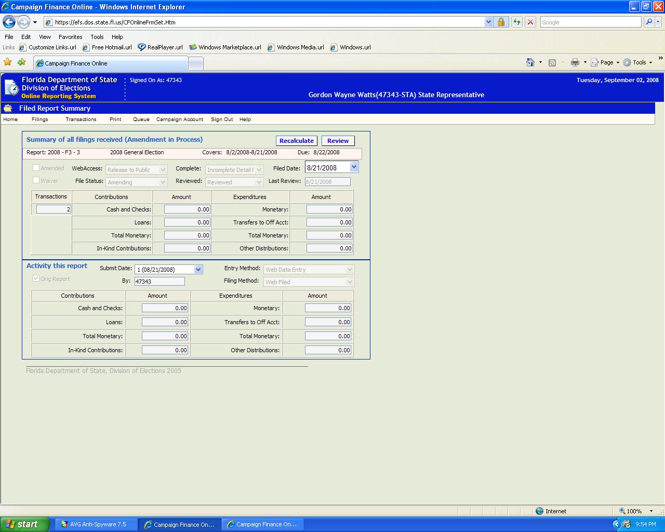
Task: Click the RSS Feeds icon
Action: point(552,62)
